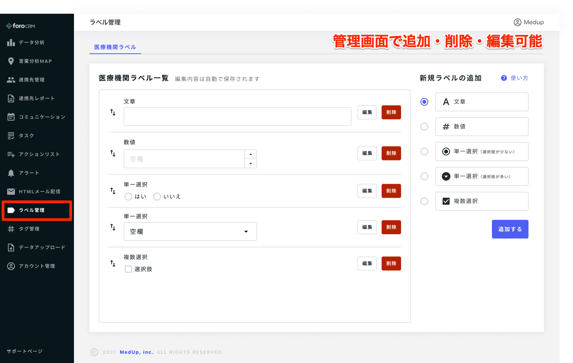Open データ分析 bar chart icon
Viewport: 573px width, 363px height.
pyautogui.click(x=11, y=42)
